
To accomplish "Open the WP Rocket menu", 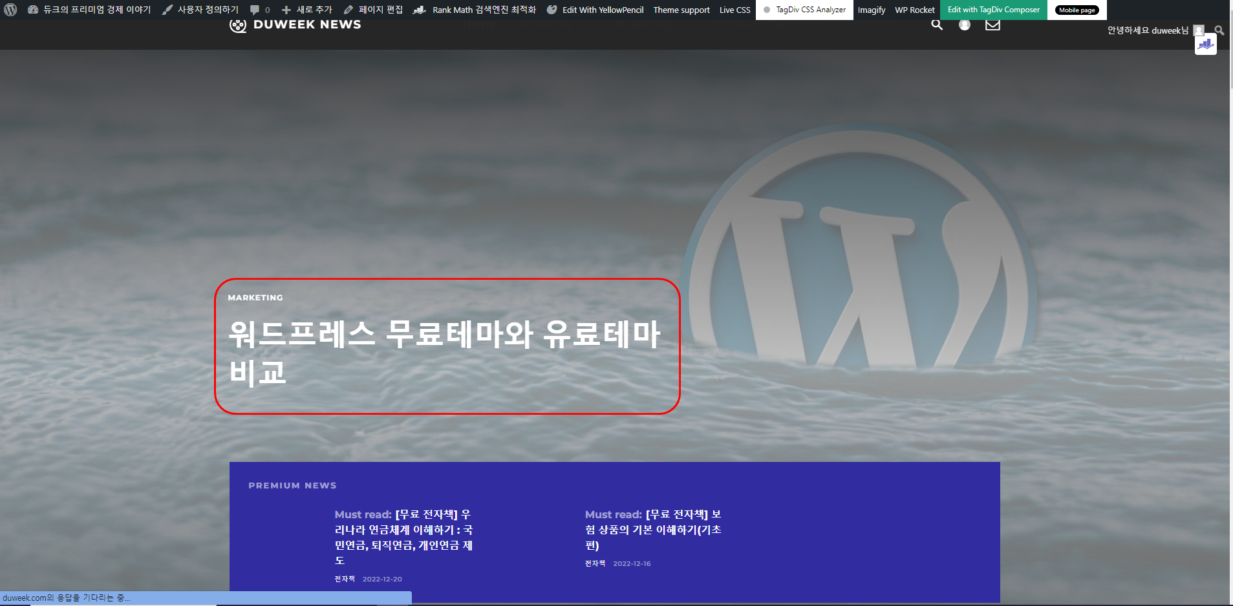I will point(915,10).
